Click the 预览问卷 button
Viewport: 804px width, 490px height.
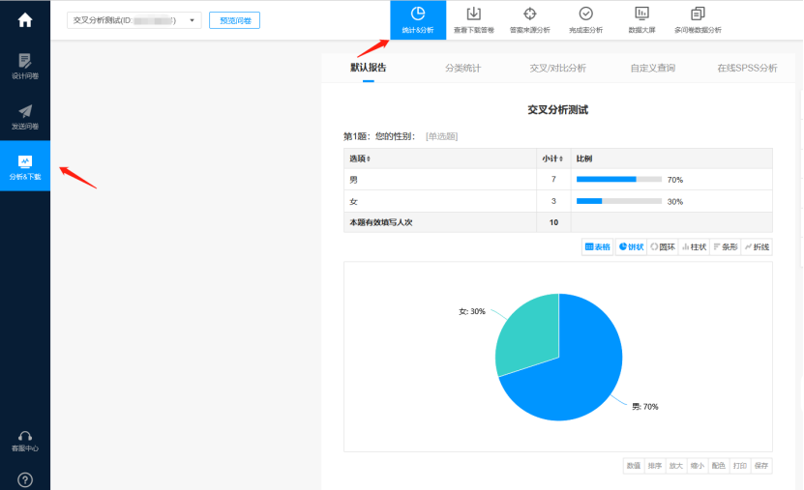coord(234,20)
